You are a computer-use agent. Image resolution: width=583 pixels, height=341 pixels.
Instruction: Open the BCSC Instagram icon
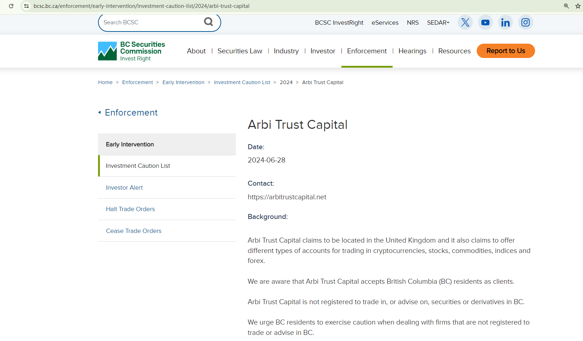tap(525, 22)
